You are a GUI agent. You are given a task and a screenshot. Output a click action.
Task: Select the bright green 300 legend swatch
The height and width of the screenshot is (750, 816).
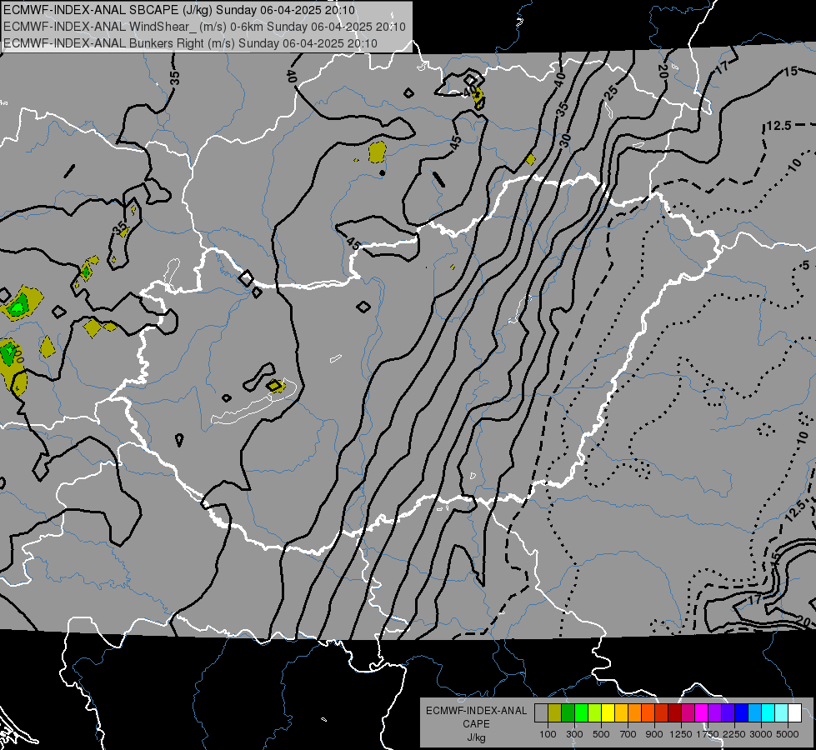pyautogui.click(x=581, y=713)
